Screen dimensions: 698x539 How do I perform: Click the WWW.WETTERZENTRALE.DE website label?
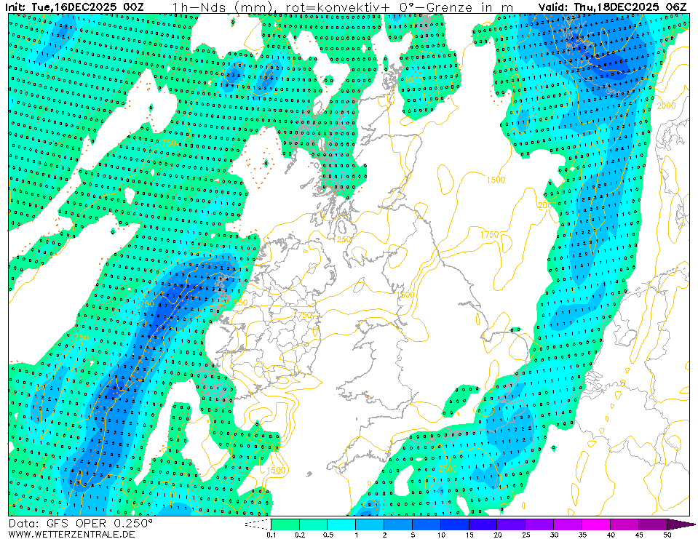72,534
